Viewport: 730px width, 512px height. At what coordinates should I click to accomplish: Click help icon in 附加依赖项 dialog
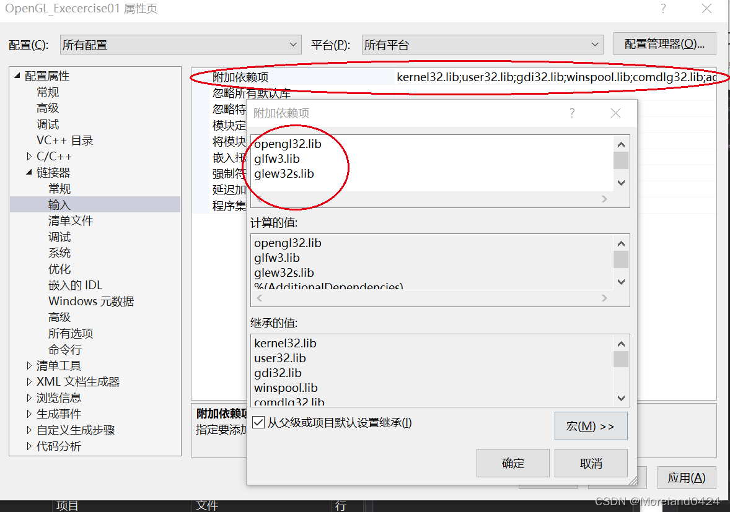pyautogui.click(x=572, y=113)
